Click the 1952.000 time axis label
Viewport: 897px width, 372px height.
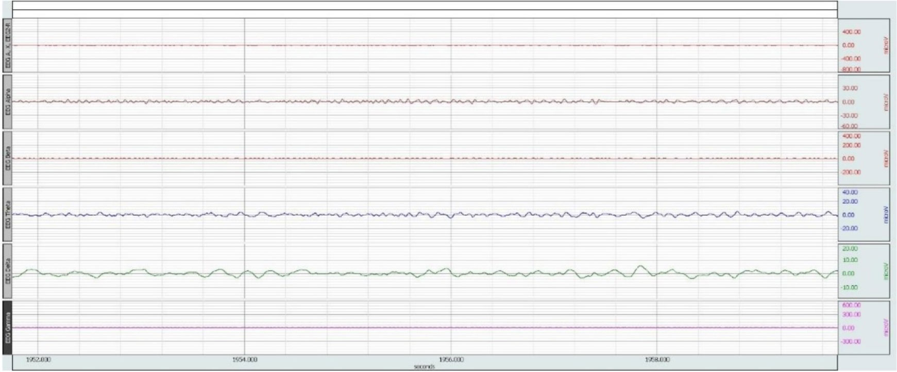[x=38, y=360]
